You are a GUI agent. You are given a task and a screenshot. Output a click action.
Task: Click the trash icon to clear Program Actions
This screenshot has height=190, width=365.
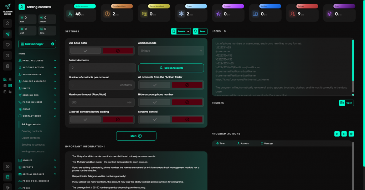click(x=351, y=134)
